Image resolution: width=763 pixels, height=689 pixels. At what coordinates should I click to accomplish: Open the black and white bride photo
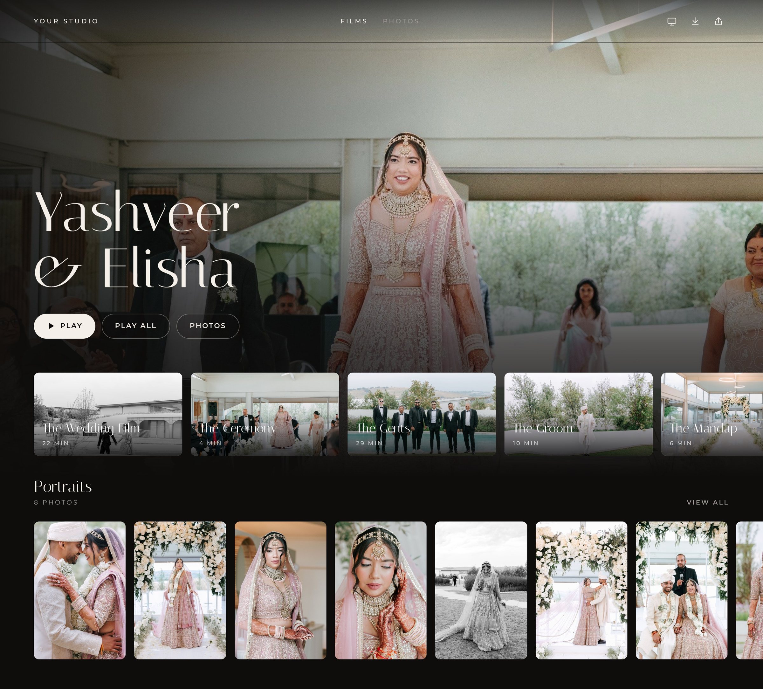point(481,590)
